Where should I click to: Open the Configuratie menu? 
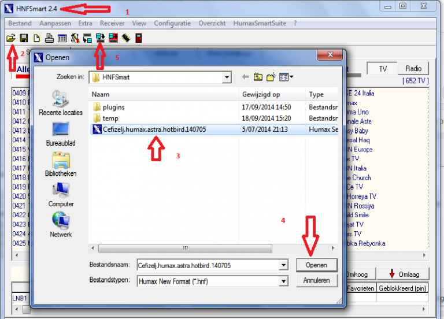(172, 23)
